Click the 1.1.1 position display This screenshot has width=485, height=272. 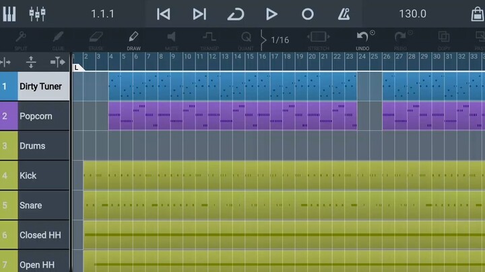point(102,14)
